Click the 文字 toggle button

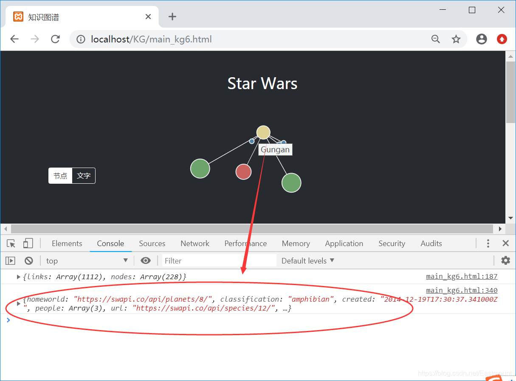click(x=84, y=176)
